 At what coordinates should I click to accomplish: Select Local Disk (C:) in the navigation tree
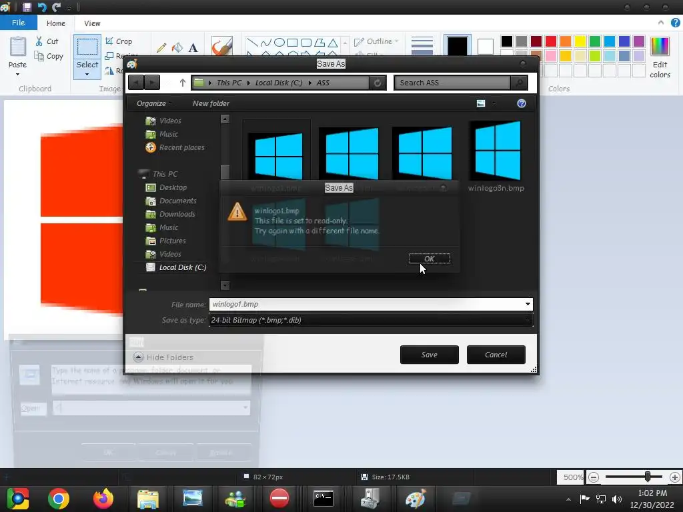[x=176, y=267]
